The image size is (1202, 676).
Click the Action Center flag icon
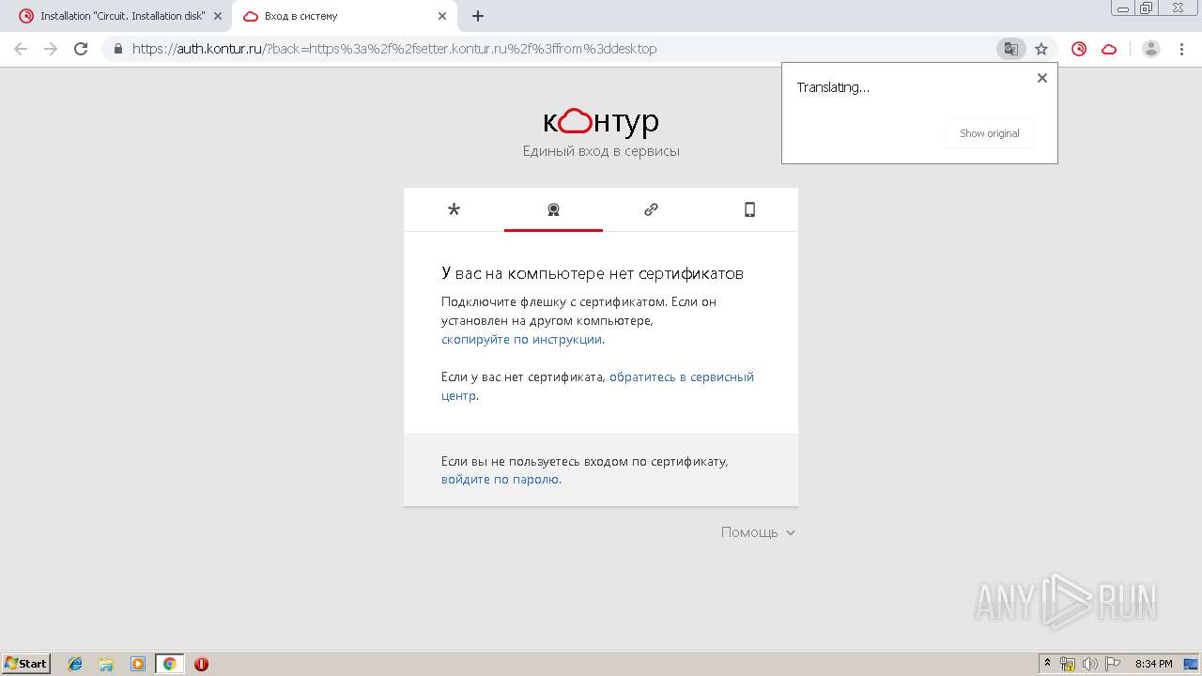point(1113,664)
